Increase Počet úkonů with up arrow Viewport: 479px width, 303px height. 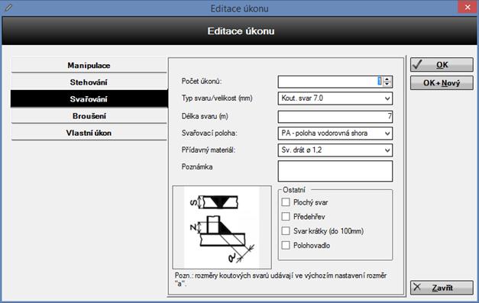pos(387,79)
